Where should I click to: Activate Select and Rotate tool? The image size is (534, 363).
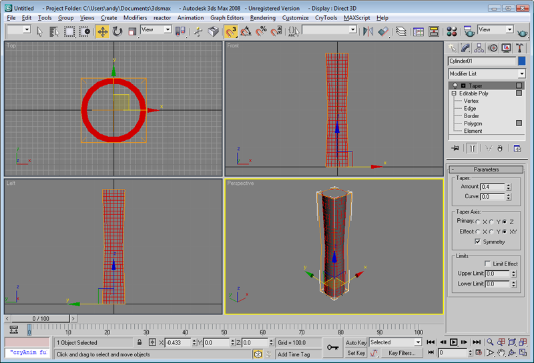pyautogui.click(x=117, y=31)
